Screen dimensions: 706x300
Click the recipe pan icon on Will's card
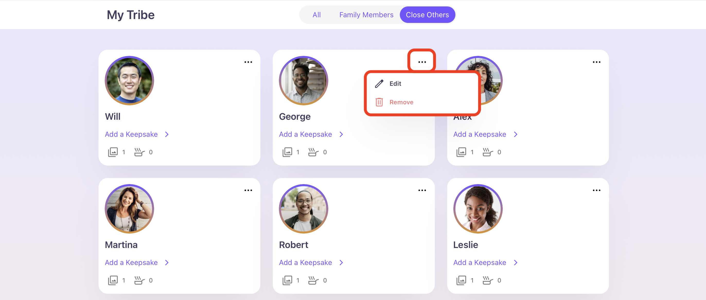(x=139, y=152)
